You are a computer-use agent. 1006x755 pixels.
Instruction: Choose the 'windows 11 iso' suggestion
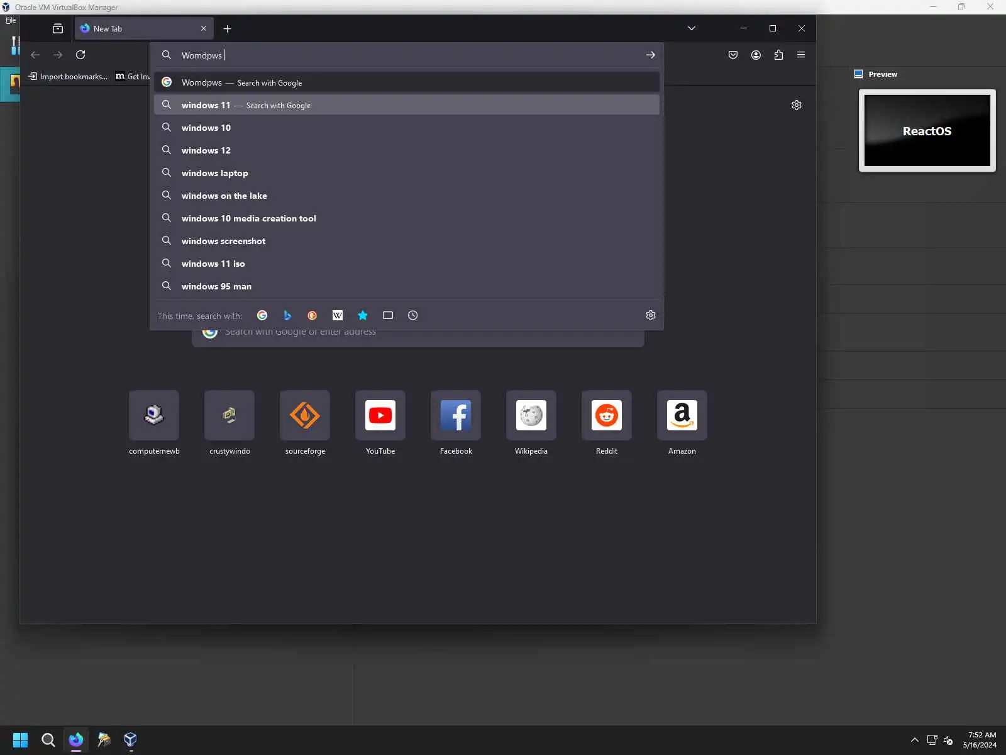(407, 264)
